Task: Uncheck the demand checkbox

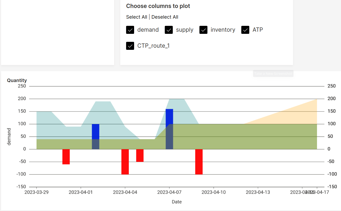Action: (130, 30)
